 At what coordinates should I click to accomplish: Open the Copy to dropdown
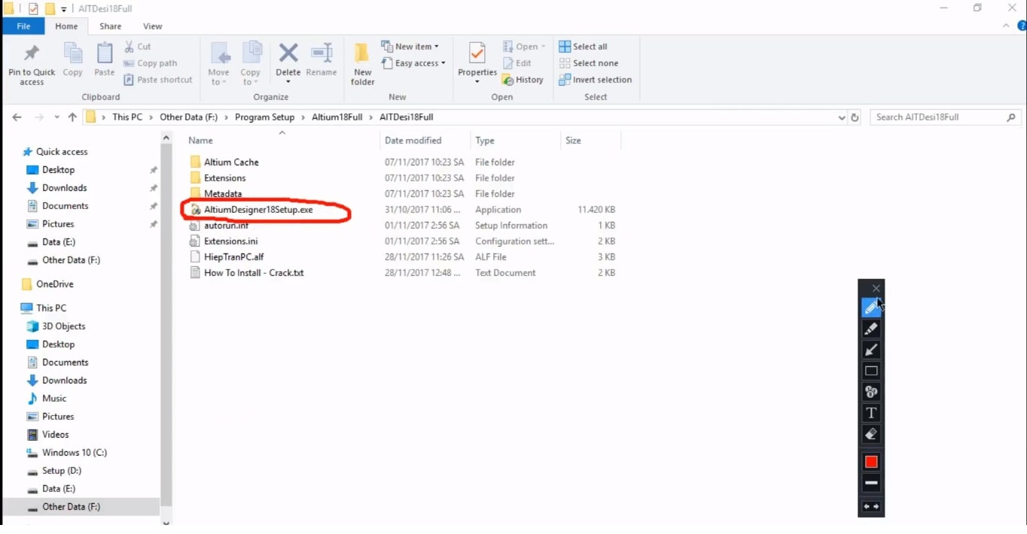[x=251, y=64]
